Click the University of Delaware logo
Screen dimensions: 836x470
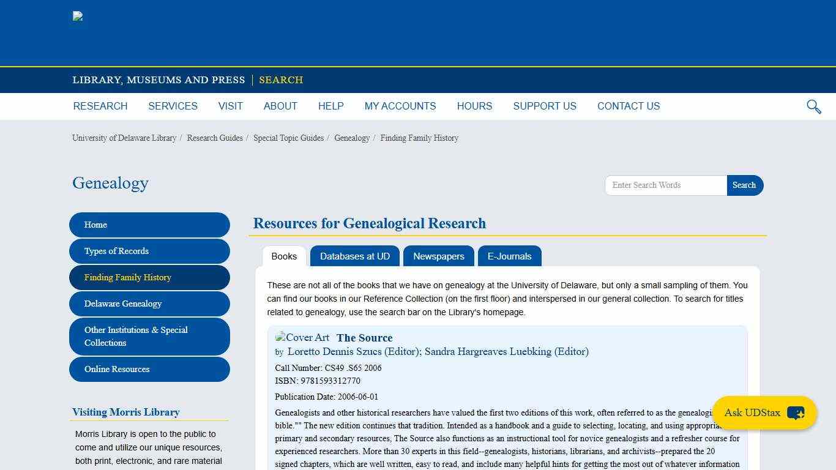click(78, 17)
